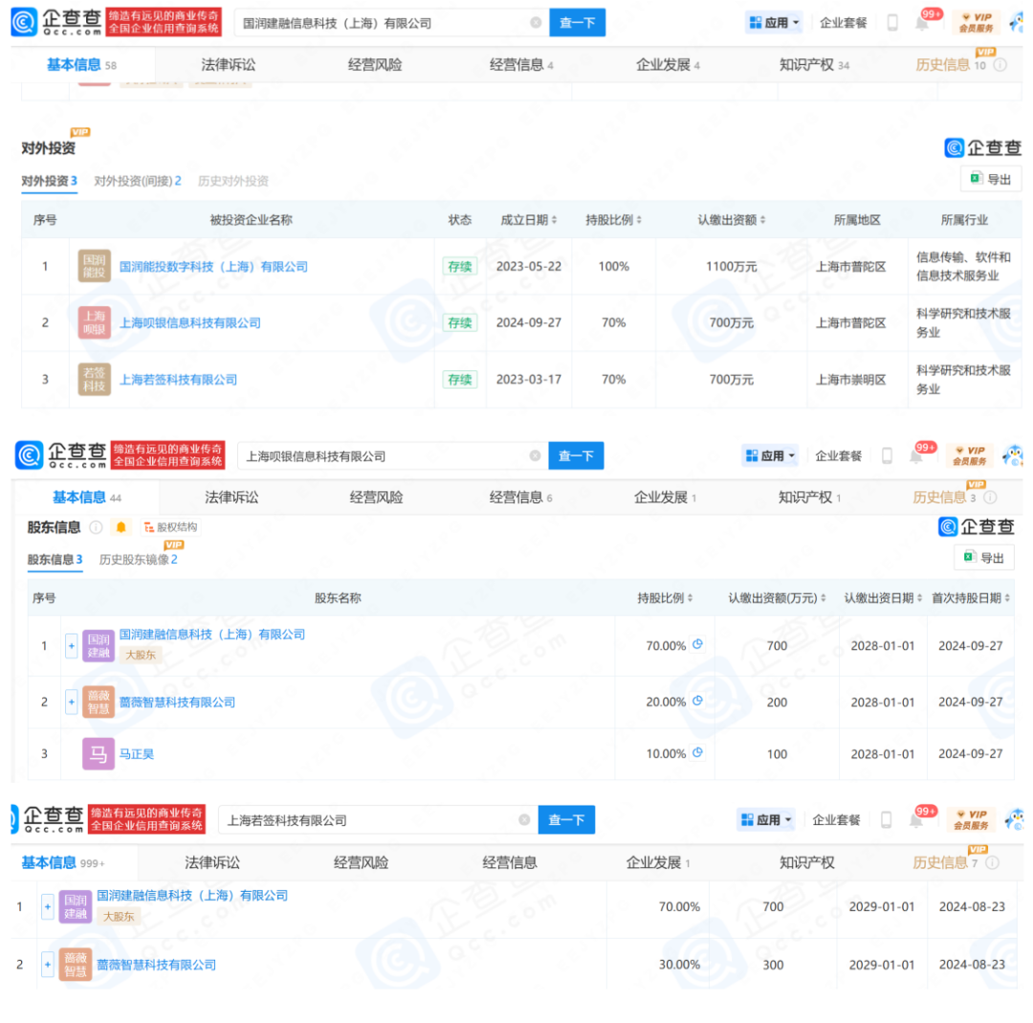Click the clear × icon in the search box
Image resolution: width=1033 pixels, height=1023 pixels.
[x=535, y=22]
